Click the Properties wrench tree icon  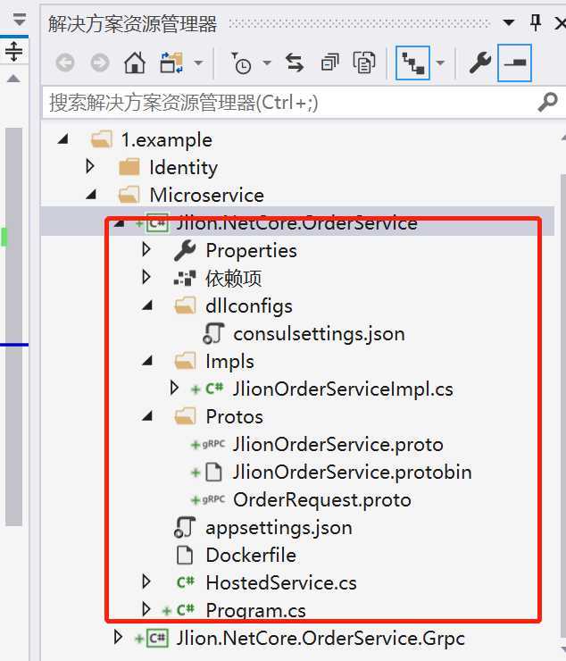tap(185, 250)
